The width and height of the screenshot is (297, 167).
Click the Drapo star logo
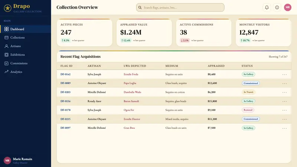tap(7, 8)
